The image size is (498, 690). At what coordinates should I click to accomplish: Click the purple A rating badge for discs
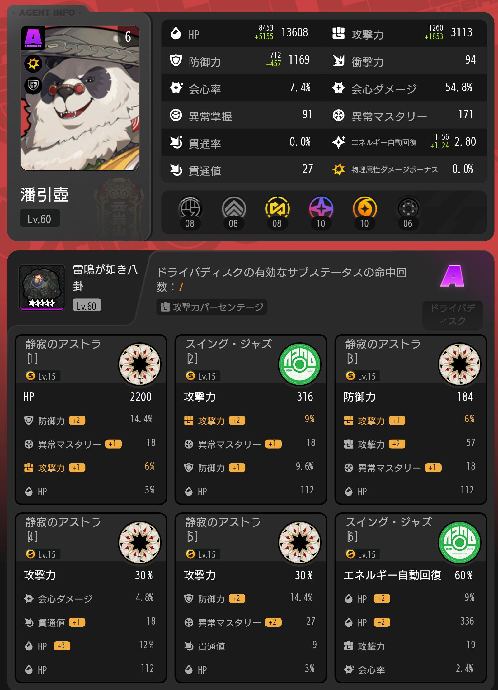pyautogui.click(x=452, y=276)
